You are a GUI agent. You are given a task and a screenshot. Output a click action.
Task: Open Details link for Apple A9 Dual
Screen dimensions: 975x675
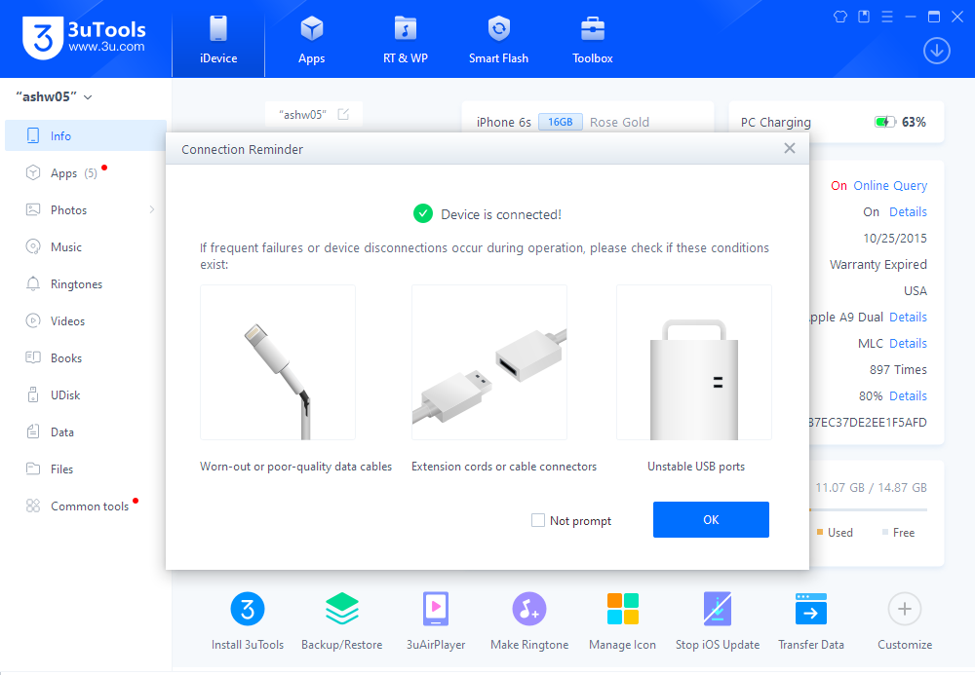[x=908, y=318]
